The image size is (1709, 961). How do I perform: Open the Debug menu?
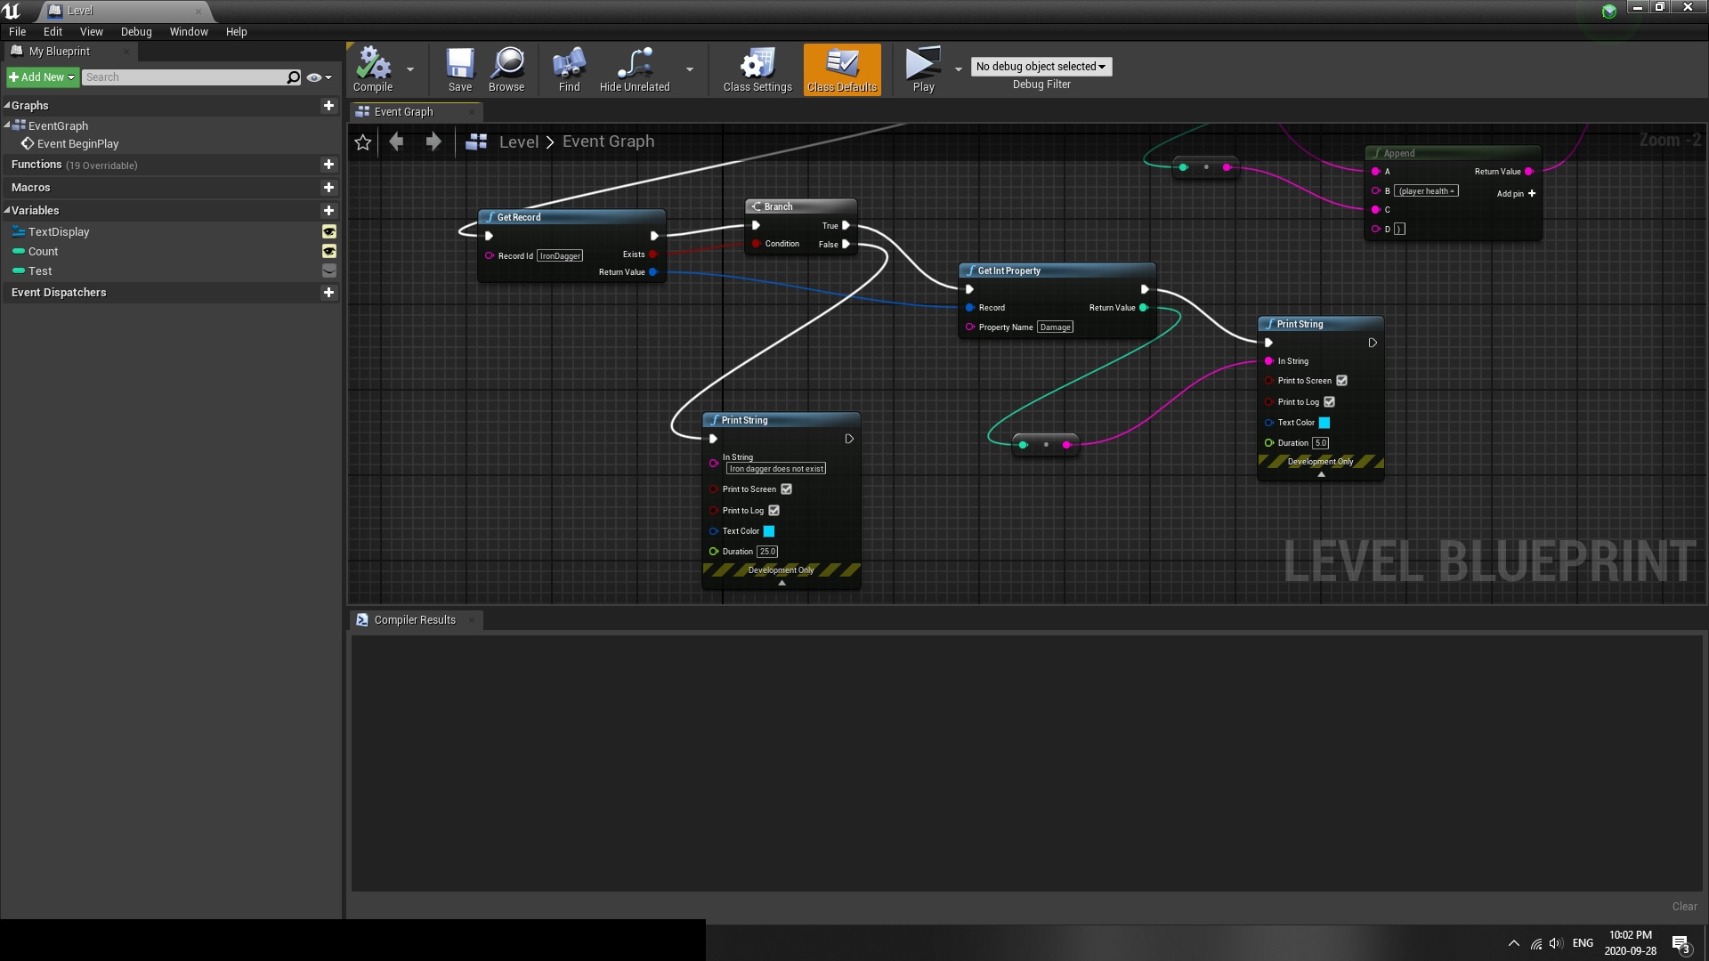coord(135,31)
